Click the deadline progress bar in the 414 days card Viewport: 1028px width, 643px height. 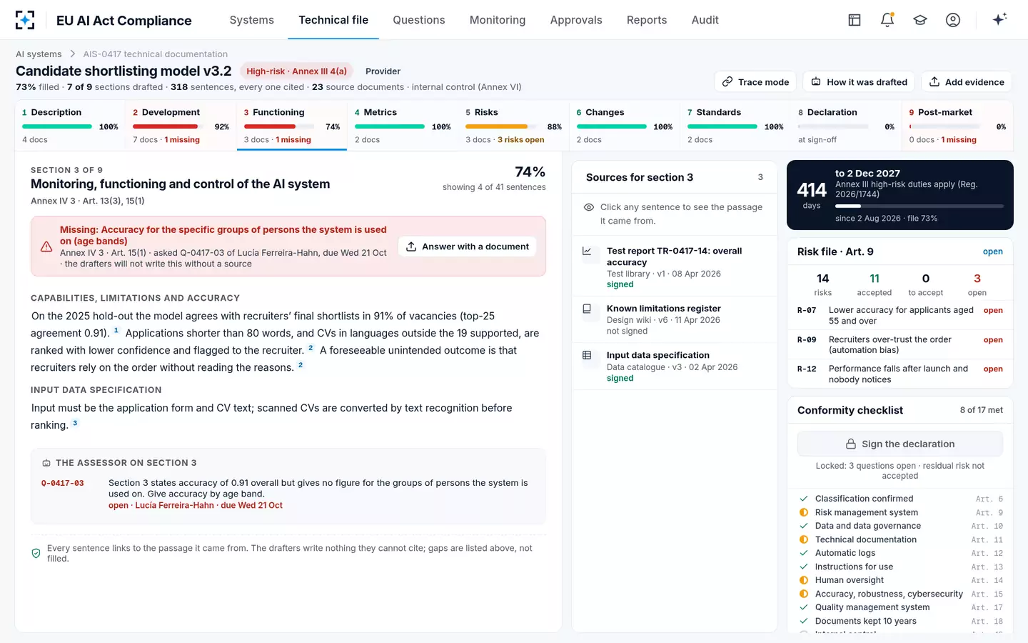tap(919, 206)
